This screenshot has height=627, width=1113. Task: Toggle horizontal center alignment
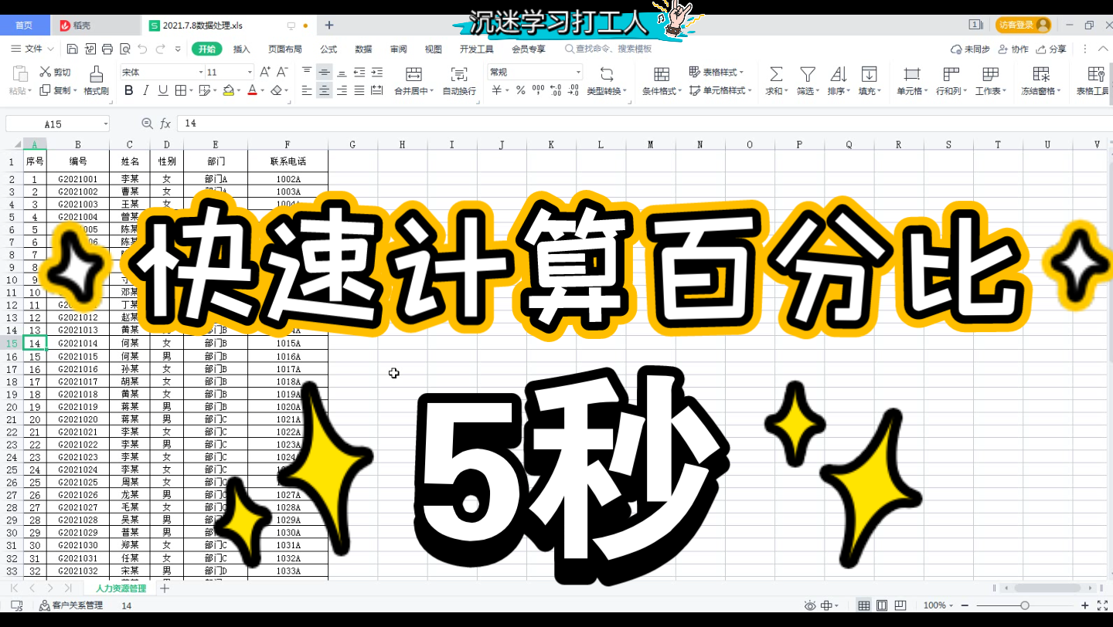(x=324, y=90)
